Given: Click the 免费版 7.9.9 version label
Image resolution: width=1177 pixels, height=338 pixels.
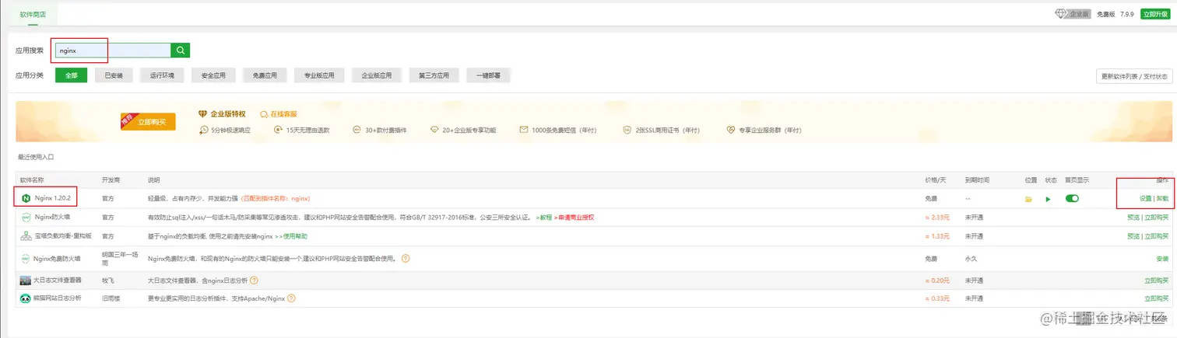Looking at the screenshot, I should (1115, 14).
